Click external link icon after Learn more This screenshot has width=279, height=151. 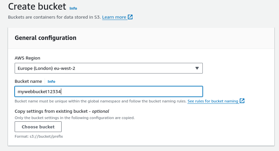tap(130, 17)
